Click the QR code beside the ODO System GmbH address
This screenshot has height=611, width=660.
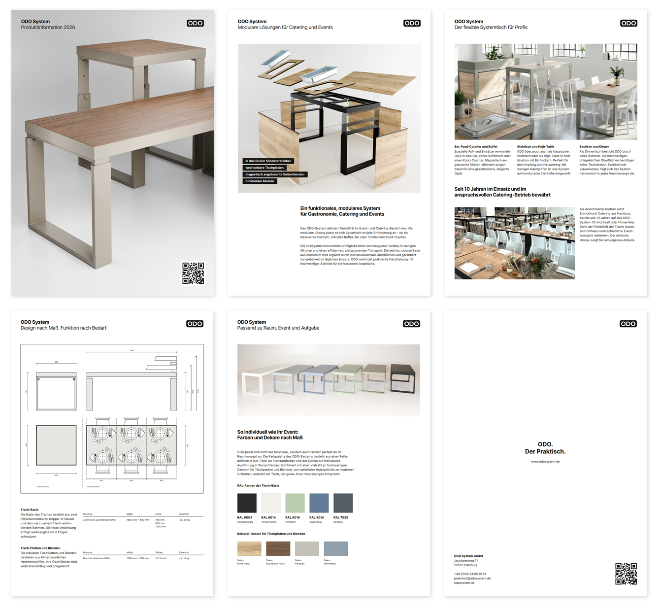626,574
